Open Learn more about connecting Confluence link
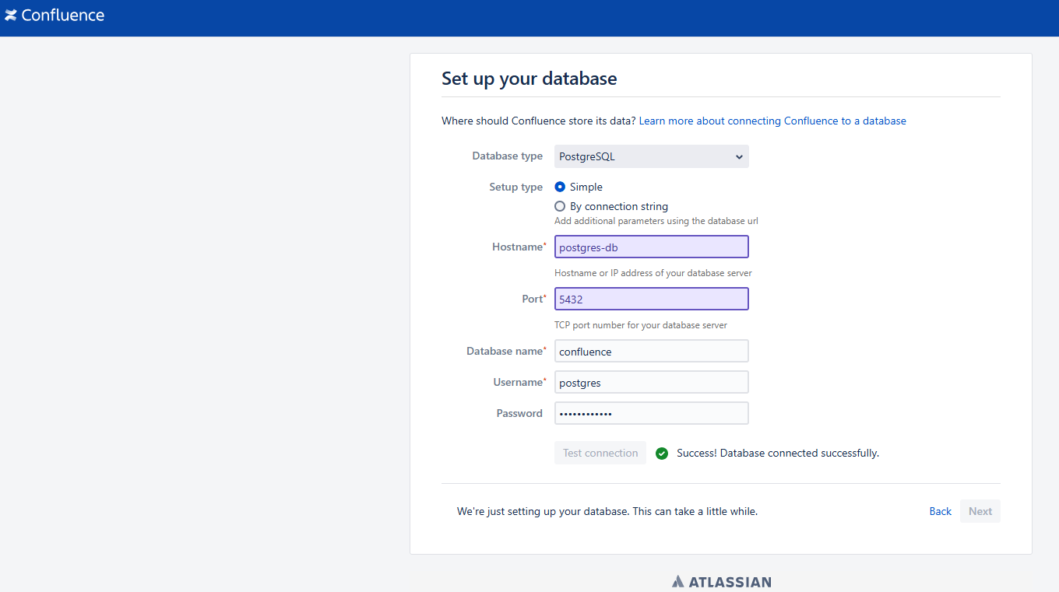The height and width of the screenshot is (592, 1059). pos(772,121)
